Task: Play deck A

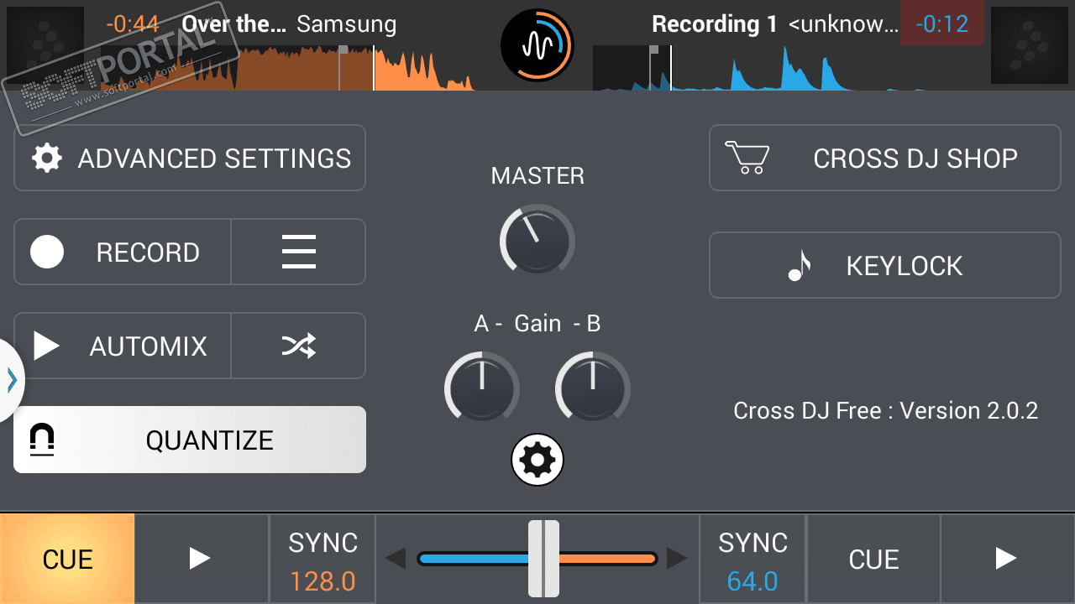Action: coord(202,559)
